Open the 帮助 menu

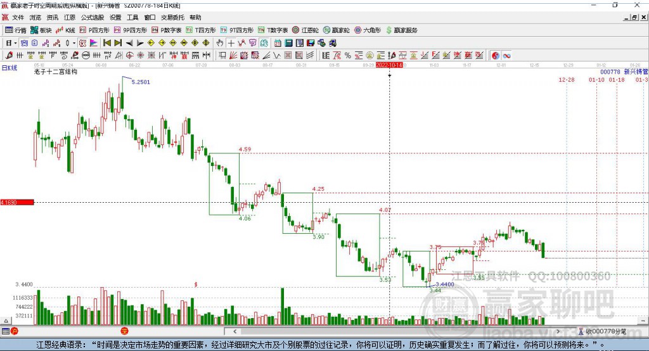click(x=195, y=17)
